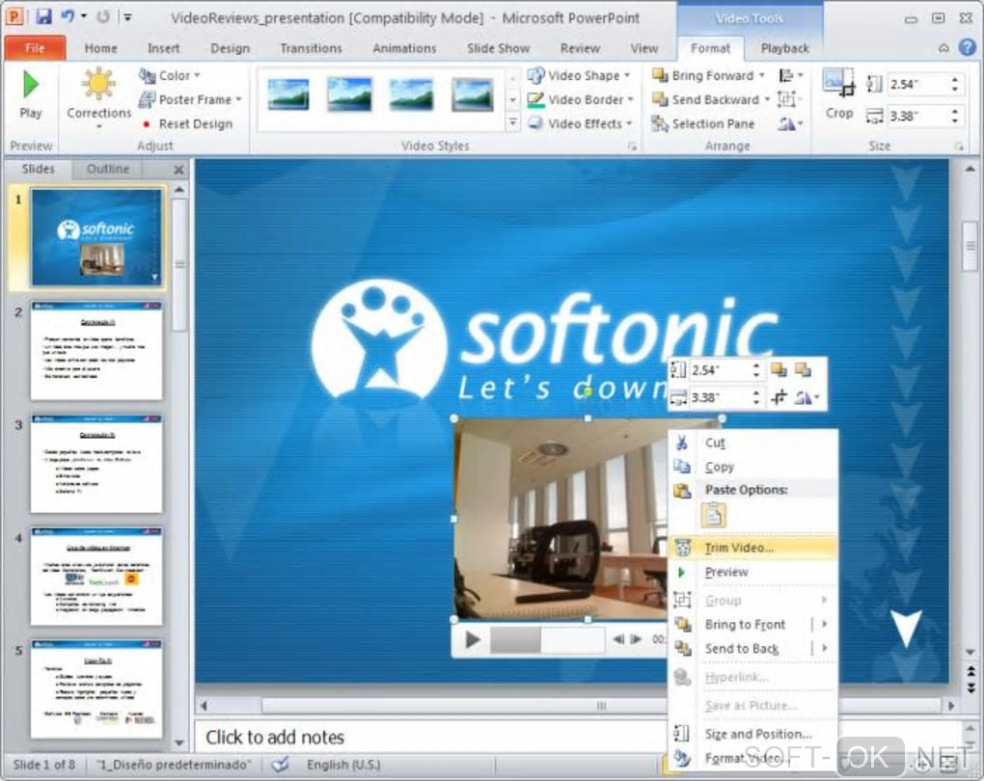Open the Rotate dropdown in Arrange group
984x781 pixels.
[x=790, y=124]
